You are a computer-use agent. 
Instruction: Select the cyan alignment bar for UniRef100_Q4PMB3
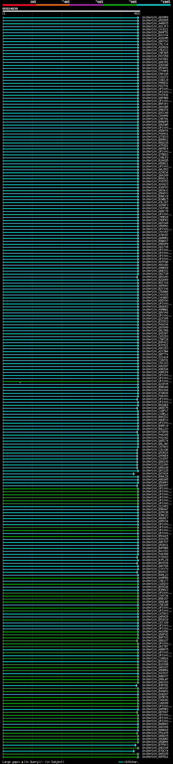click(71, 709)
